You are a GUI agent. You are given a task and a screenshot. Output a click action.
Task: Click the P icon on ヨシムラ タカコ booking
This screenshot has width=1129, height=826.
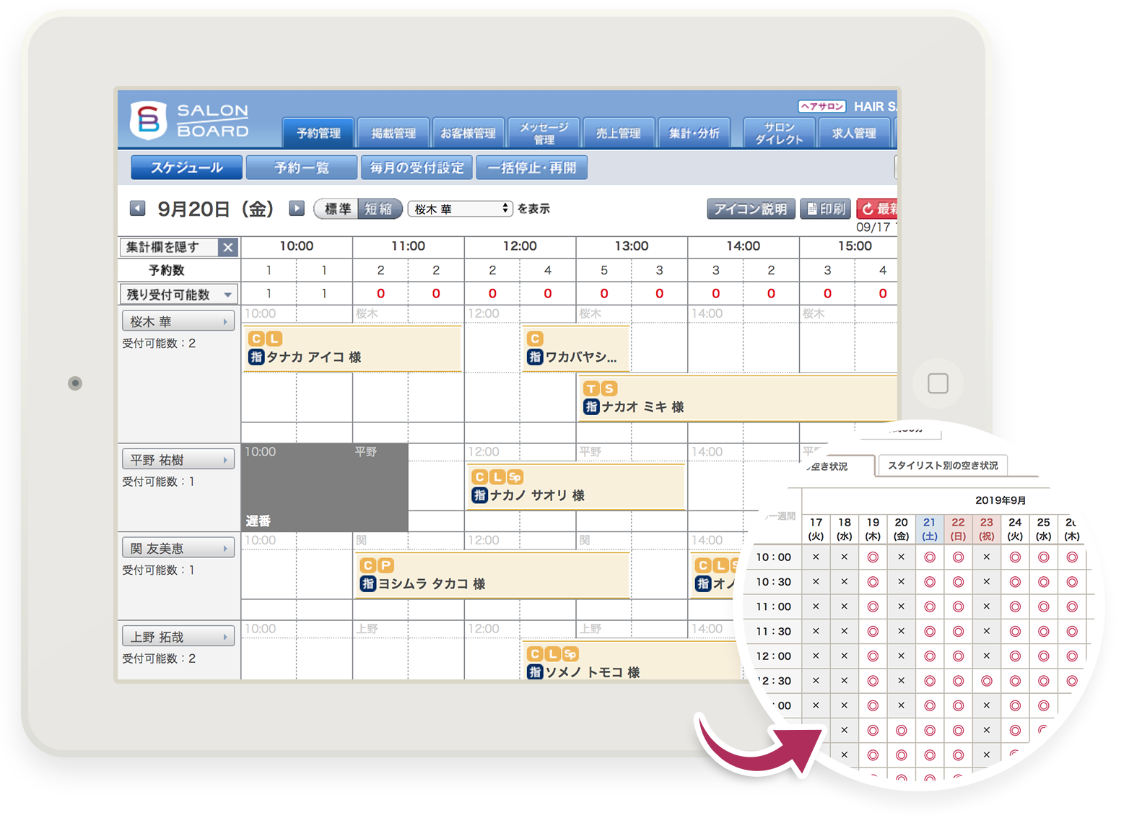point(385,565)
